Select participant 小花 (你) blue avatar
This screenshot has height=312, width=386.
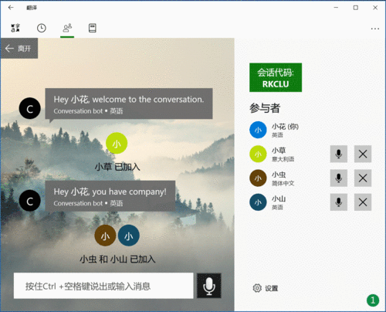[x=258, y=130]
